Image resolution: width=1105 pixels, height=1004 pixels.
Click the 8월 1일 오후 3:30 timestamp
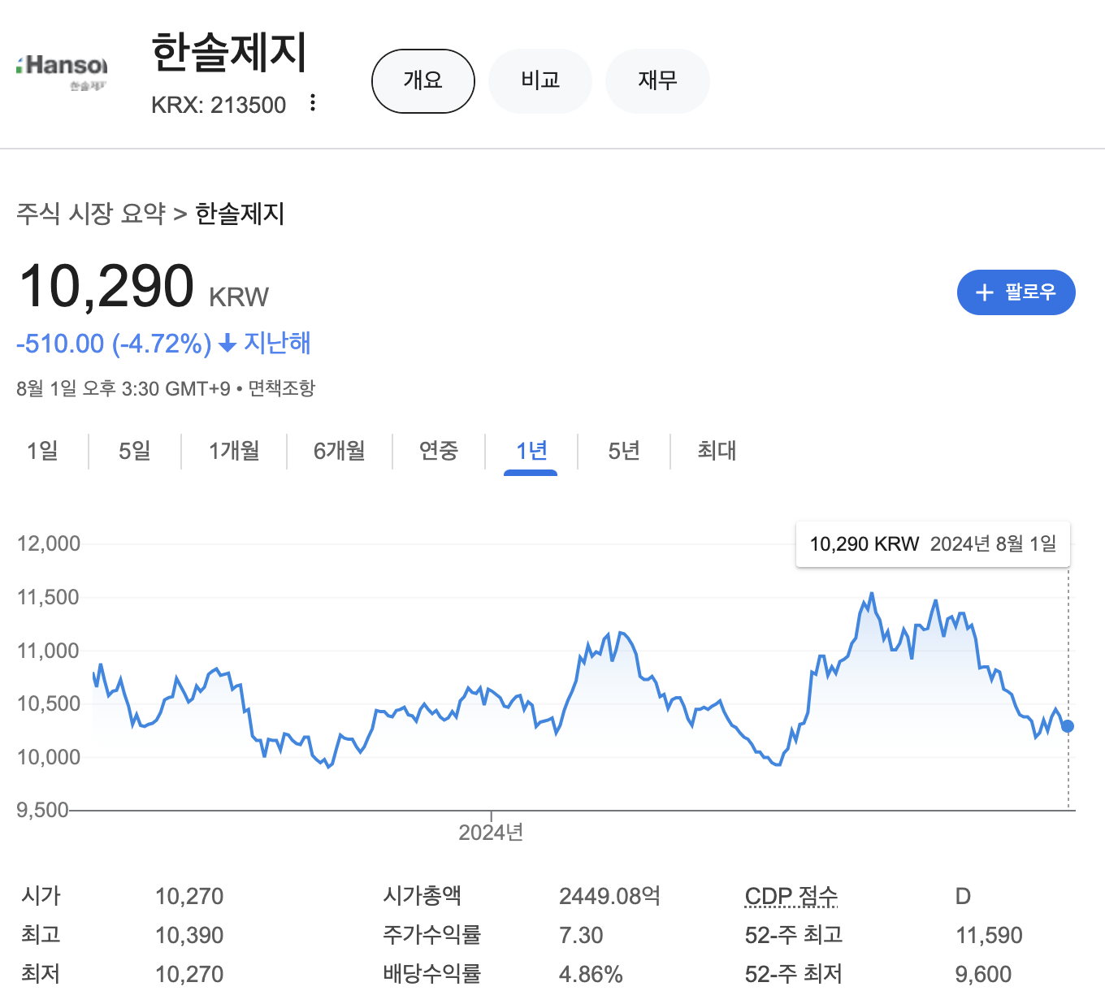coord(123,388)
